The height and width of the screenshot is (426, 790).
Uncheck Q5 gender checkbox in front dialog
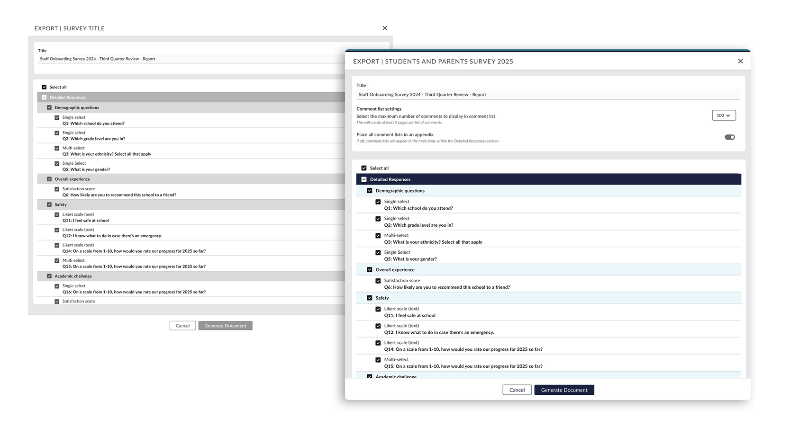coord(378,253)
